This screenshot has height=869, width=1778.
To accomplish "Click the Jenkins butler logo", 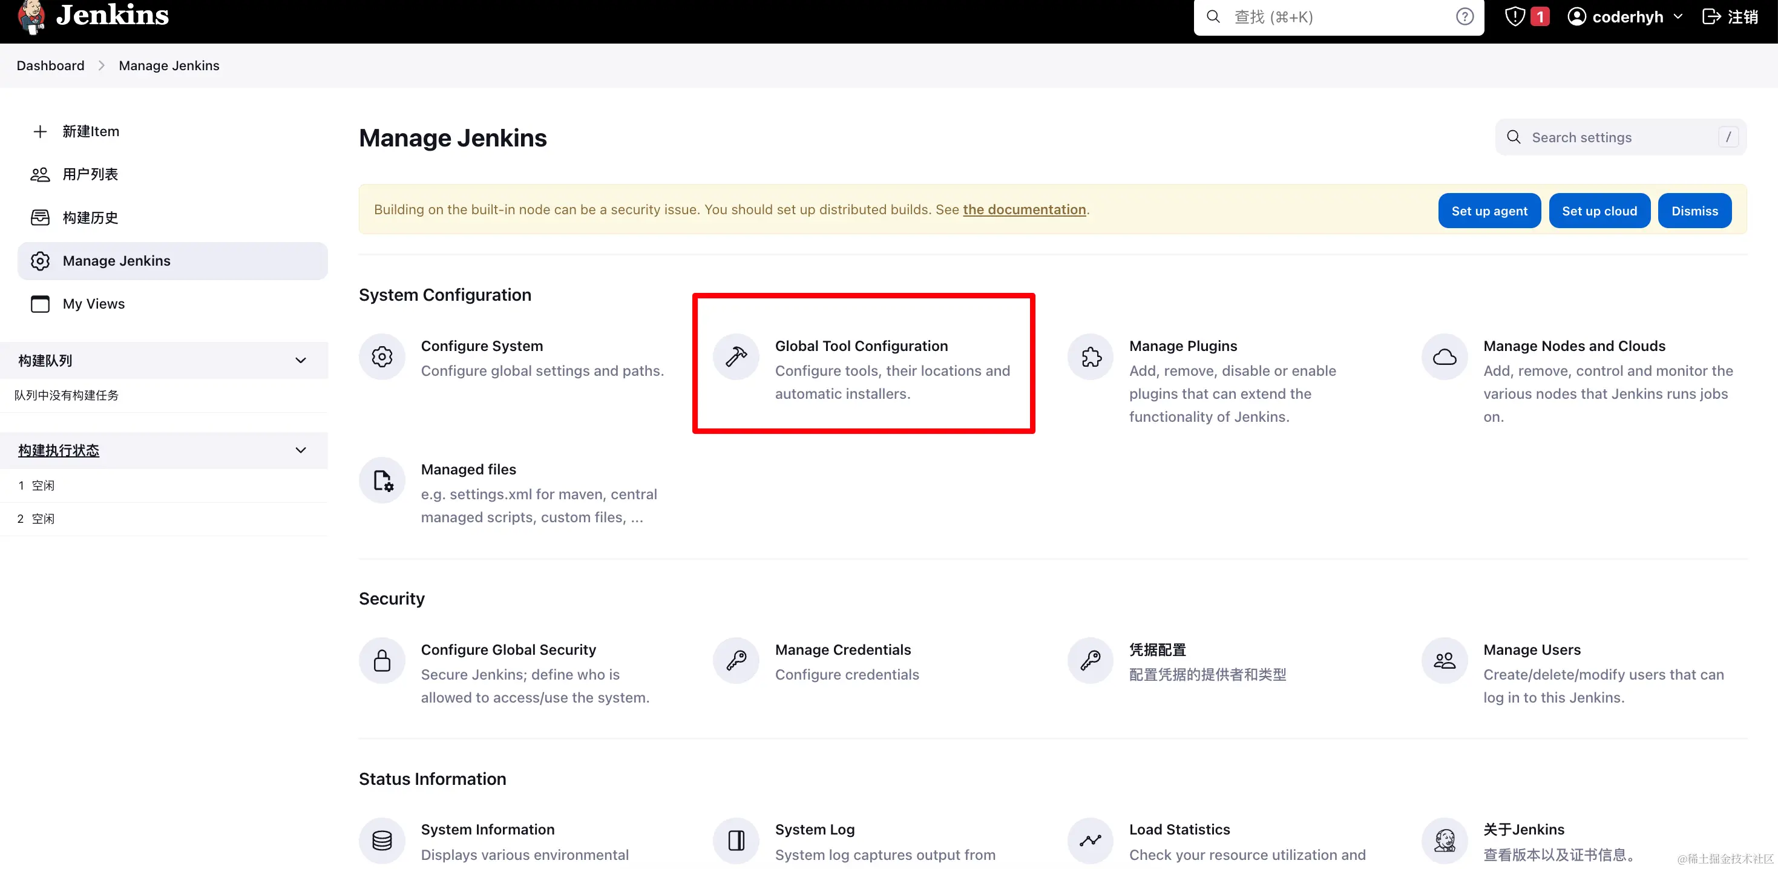I will click(x=31, y=16).
